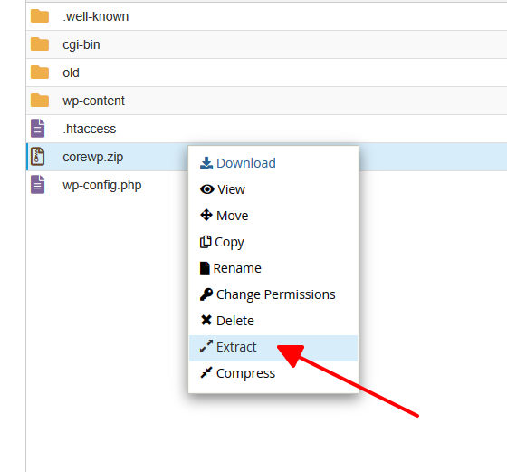Click the eye icon beside View
Image resolution: width=507 pixels, height=472 pixels.
point(207,189)
